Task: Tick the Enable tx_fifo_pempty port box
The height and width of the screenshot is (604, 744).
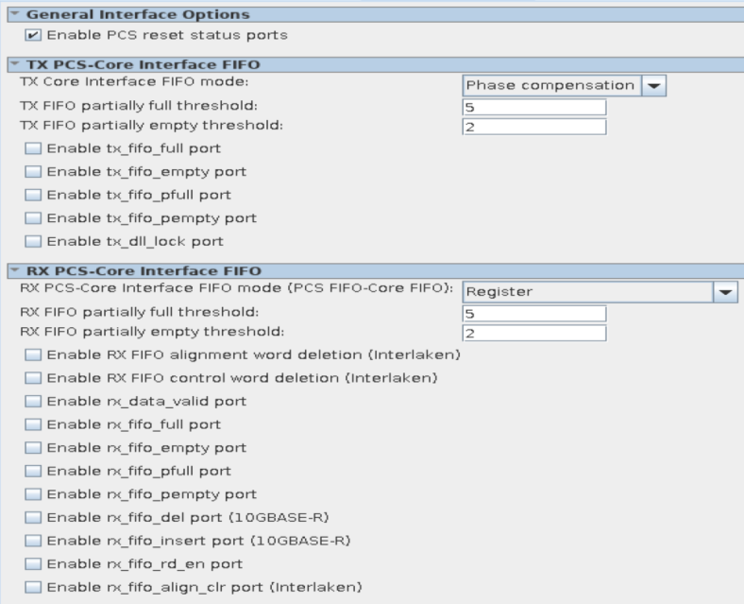Action: [x=33, y=218]
